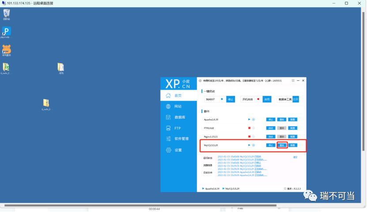
Task: Clear the log with 清空 link
Action: click(295, 157)
